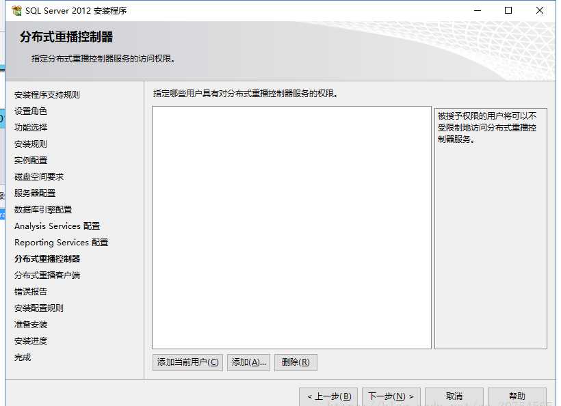Select the 分布式重播客户端 step in the sidebar

point(47,275)
